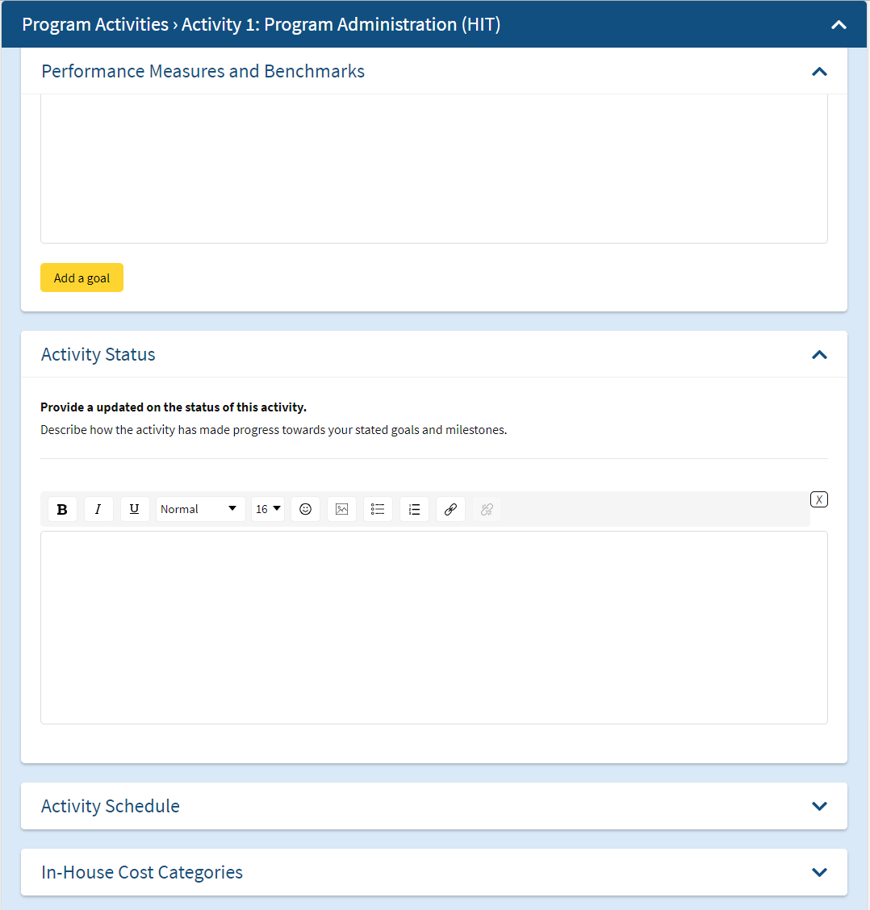Click the X button above the editor toolbar
The height and width of the screenshot is (910, 870).
(x=819, y=499)
